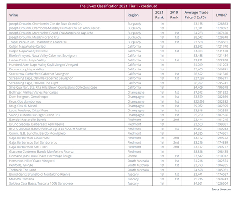Viewport: 237px width, 197px height.
Task: Select 'Penfolds, Grange' wine
Action: [21, 165]
